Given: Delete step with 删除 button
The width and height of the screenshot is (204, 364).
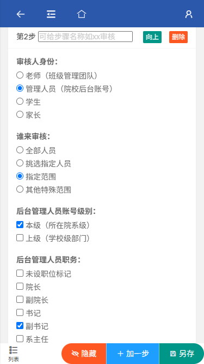Looking at the screenshot, I should point(178,37).
